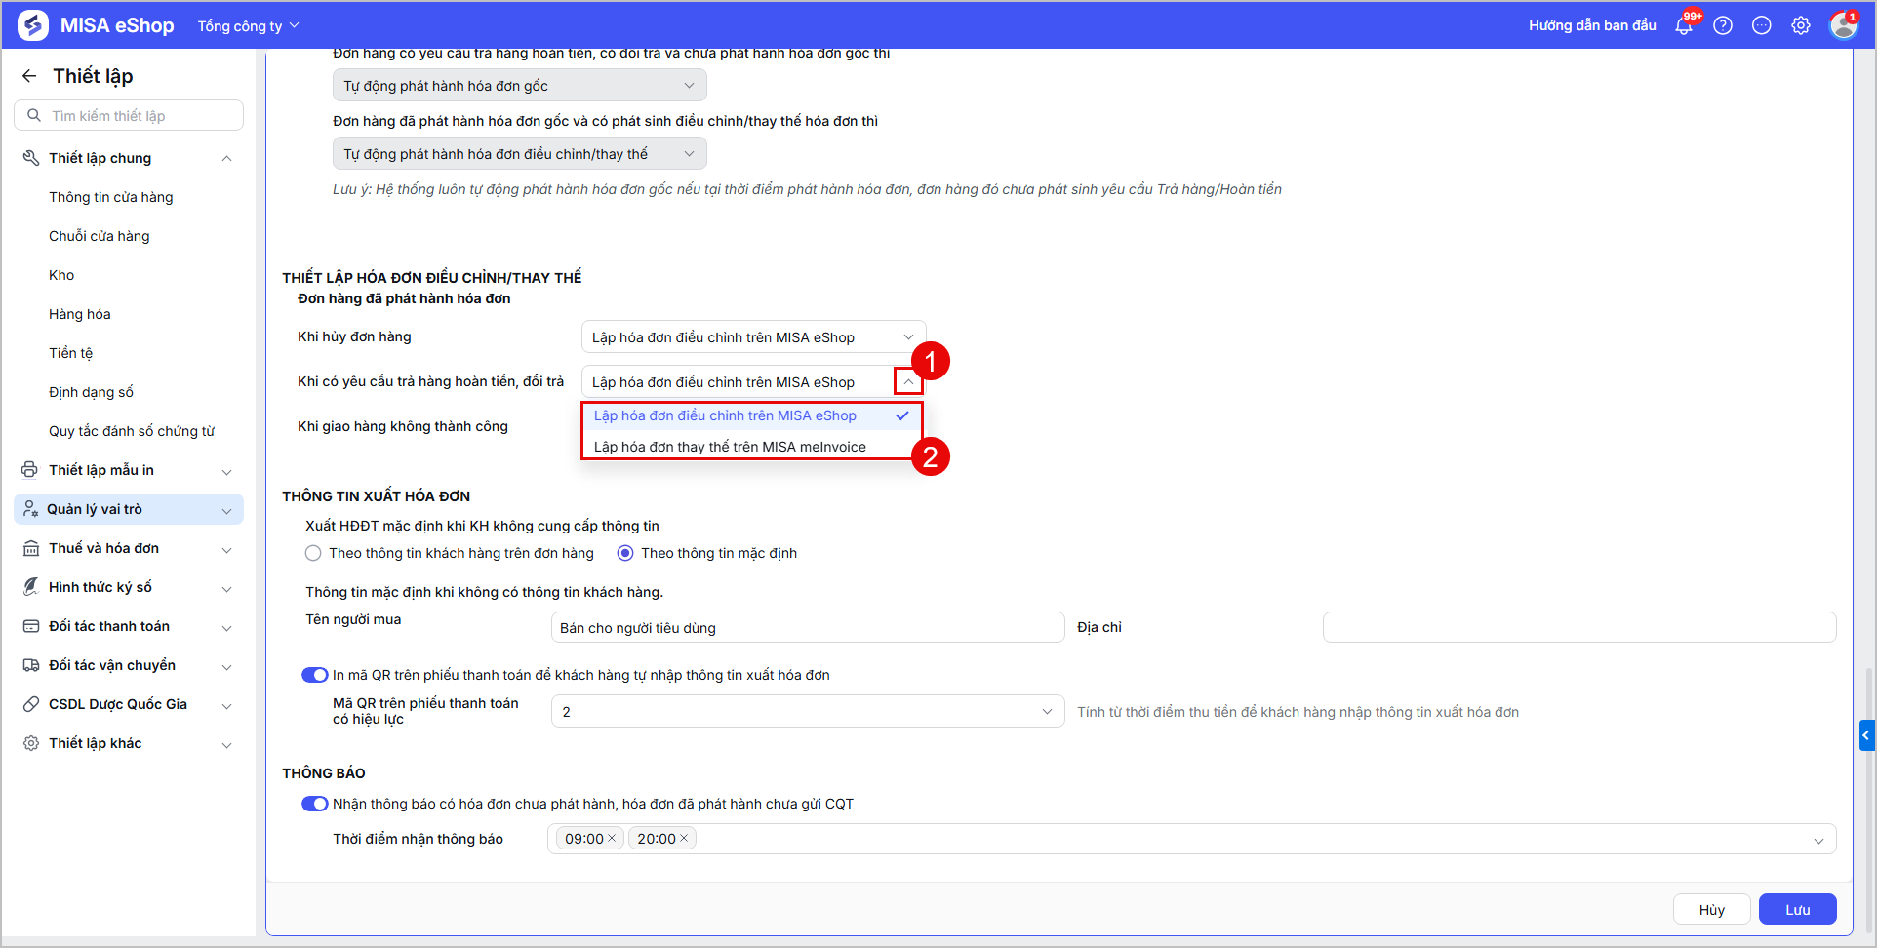Collapse the Thiết lập chung section

[226, 158]
